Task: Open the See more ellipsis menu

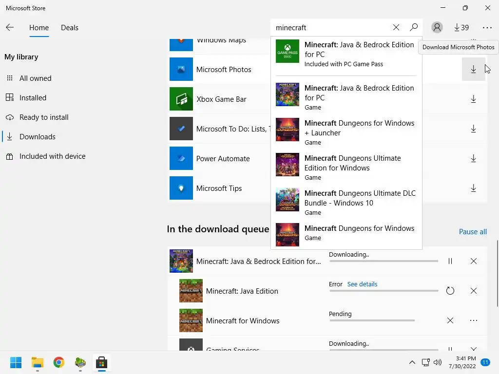Action: pyautogui.click(x=487, y=28)
